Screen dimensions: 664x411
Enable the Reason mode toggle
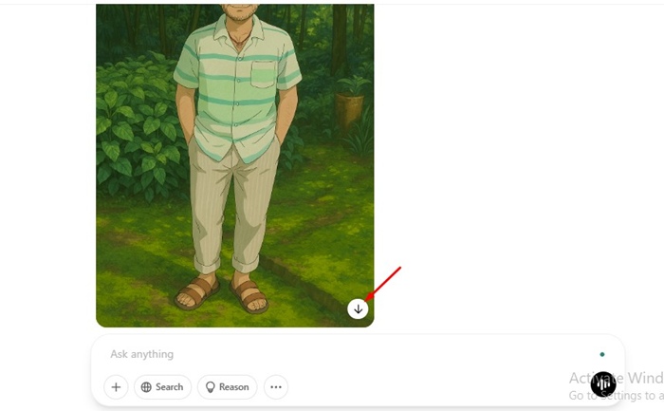coord(227,387)
